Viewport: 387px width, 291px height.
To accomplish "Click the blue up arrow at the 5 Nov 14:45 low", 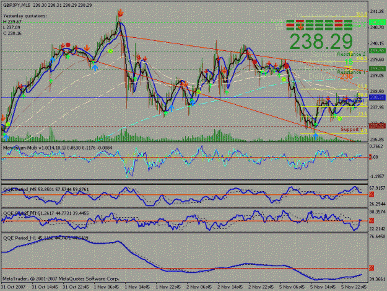I will coord(316,137).
